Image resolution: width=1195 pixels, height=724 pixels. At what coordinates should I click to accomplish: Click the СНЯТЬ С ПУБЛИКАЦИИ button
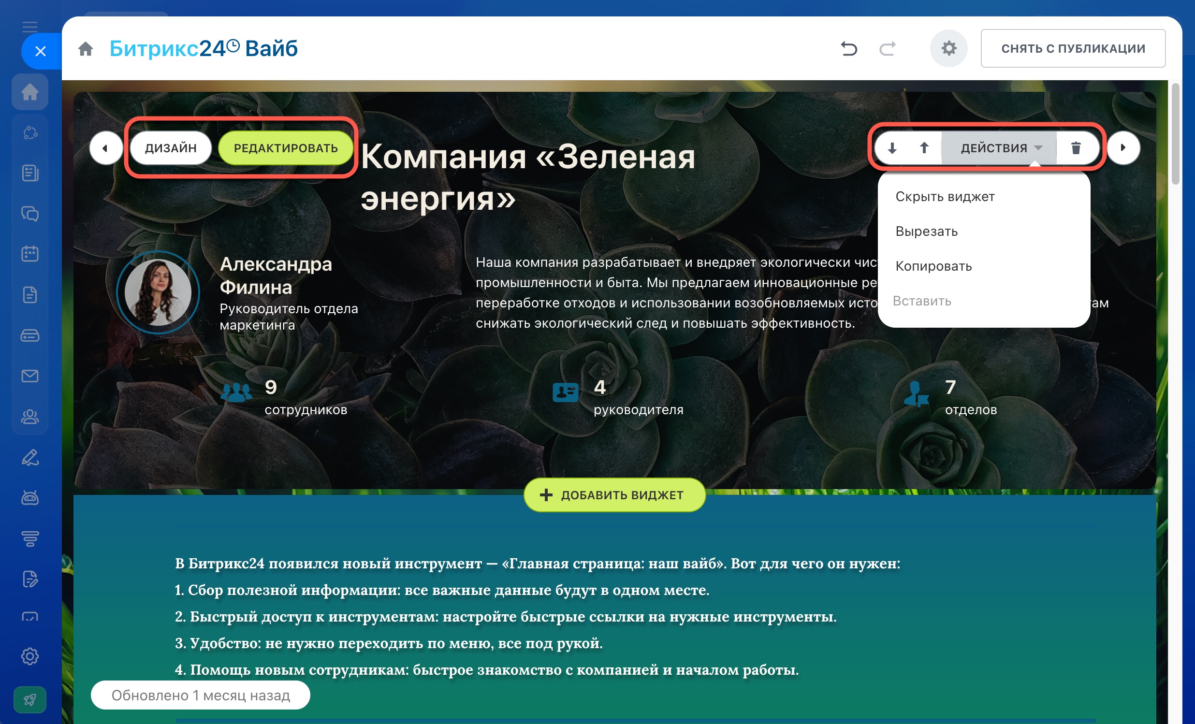(1073, 48)
